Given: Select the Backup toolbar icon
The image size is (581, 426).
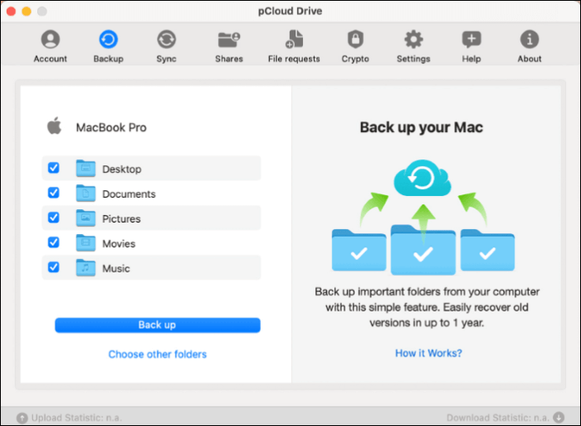Looking at the screenshot, I should point(108,39).
